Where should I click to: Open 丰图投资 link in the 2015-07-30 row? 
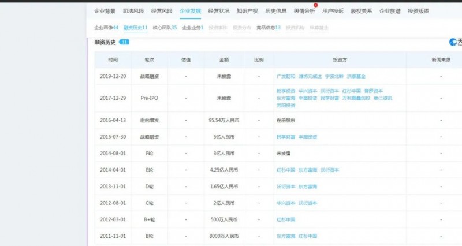[308, 137]
